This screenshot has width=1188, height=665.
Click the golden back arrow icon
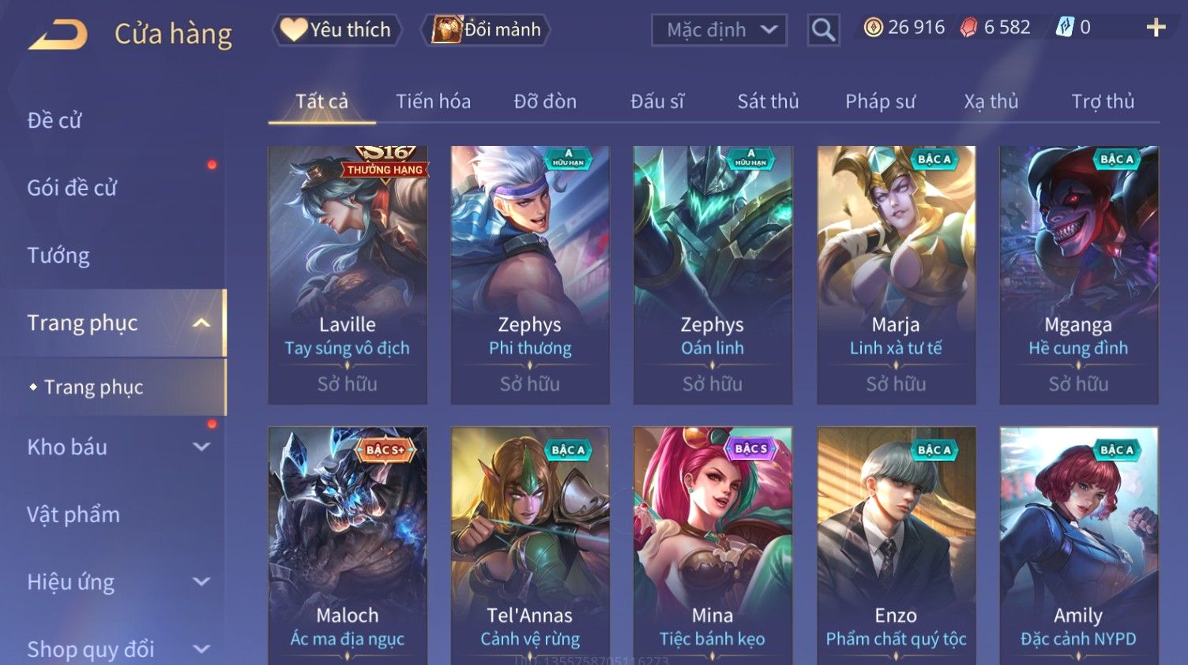pyautogui.click(x=58, y=35)
